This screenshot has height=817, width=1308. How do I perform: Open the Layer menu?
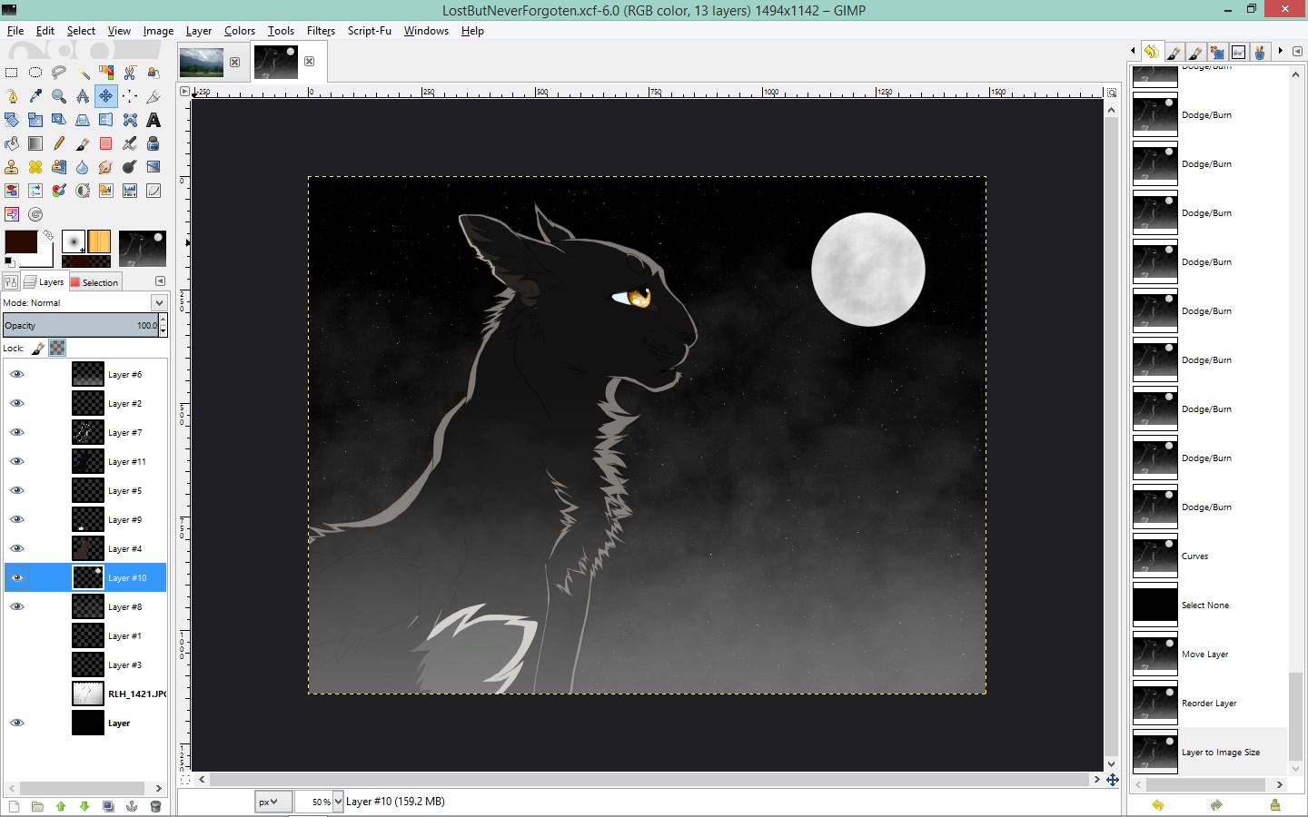coord(199,31)
